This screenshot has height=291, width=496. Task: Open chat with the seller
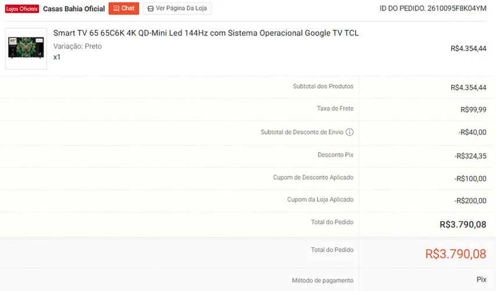[124, 8]
